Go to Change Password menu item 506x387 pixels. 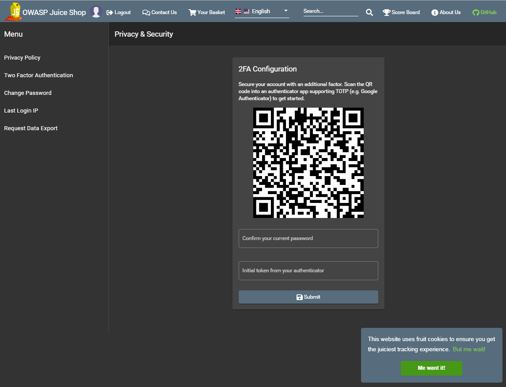28,93
